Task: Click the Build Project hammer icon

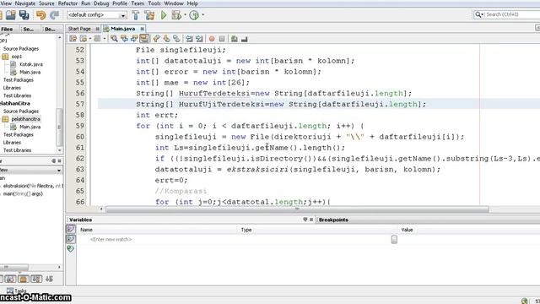Action: pyautogui.click(x=136, y=15)
